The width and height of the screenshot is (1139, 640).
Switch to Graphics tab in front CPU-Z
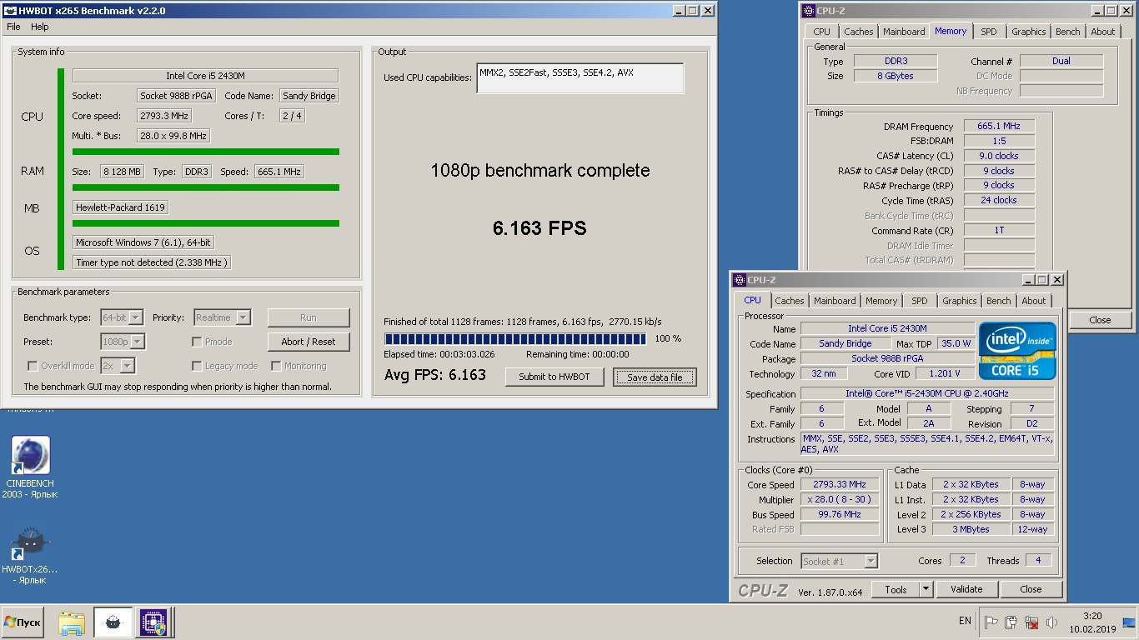(960, 301)
